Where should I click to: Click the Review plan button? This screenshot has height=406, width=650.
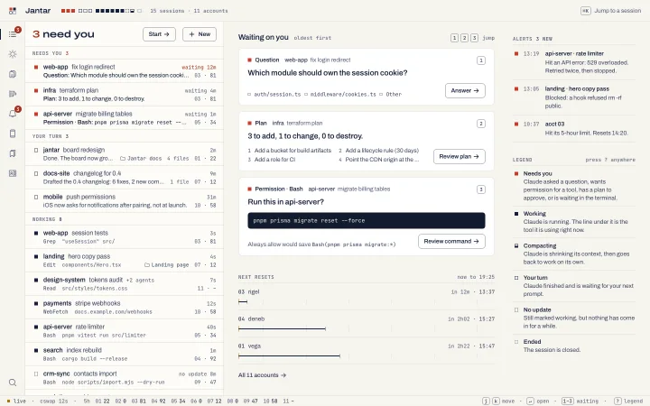pyautogui.click(x=460, y=157)
